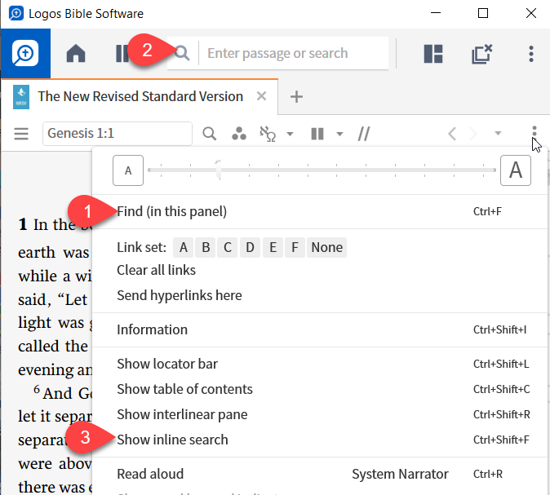Screen dimensions: 550x495
Task: Add a new panel tab with plus
Action: [x=296, y=96]
